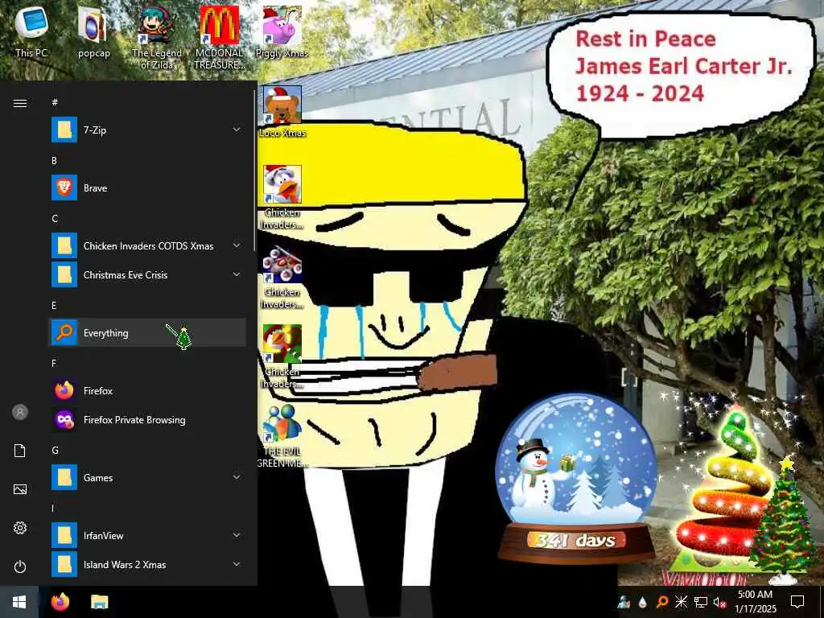
Task: Select Island Wars 2 Xmas folder entry
Action: (x=147, y=564)
